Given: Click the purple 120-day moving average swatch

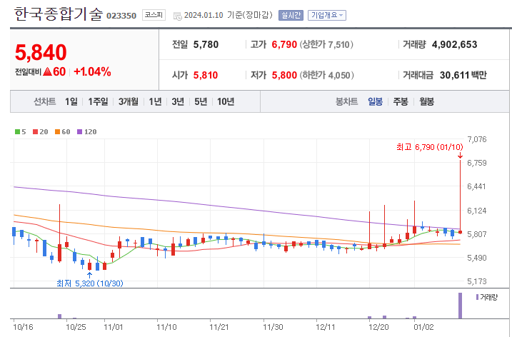Looking at the screenshot, I should tap(80, 131).
